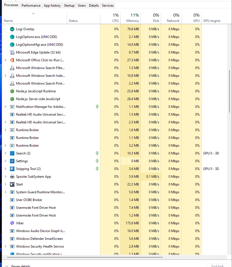
Task: Sort processes by CPU usage
Action: click(x=110, y=18)
